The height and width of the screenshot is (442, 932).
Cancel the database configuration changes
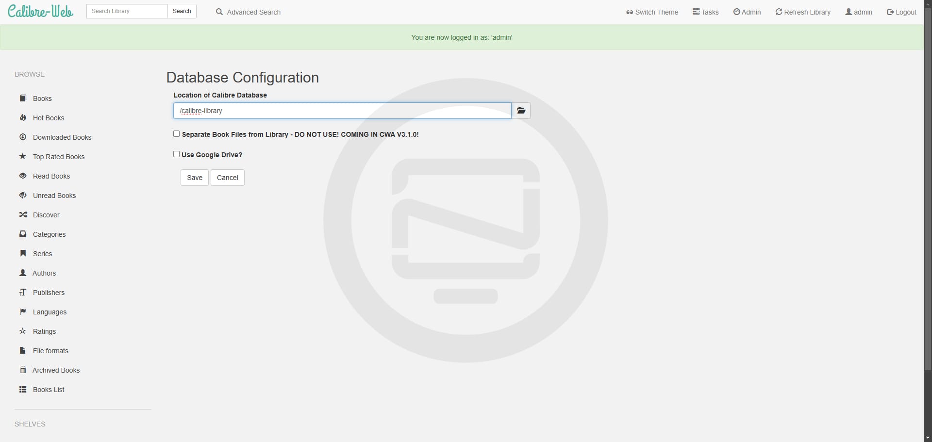pyautogui.click(x=227, y=178)
